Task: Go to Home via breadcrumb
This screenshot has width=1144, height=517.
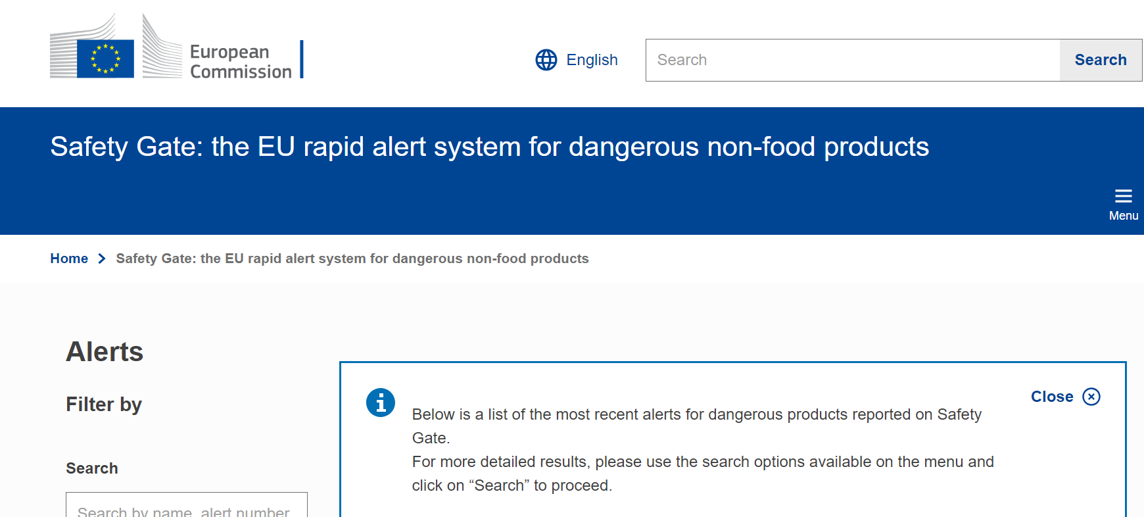Action: [x=69, y=258]
